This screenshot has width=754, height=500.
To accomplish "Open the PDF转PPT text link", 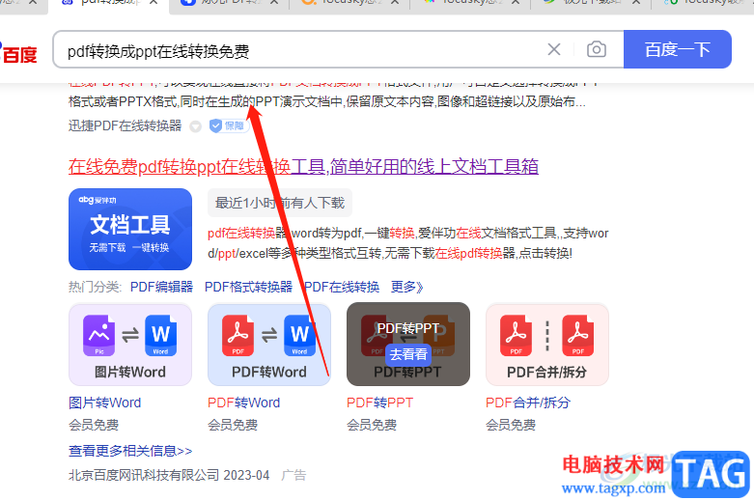I will 379,403.
